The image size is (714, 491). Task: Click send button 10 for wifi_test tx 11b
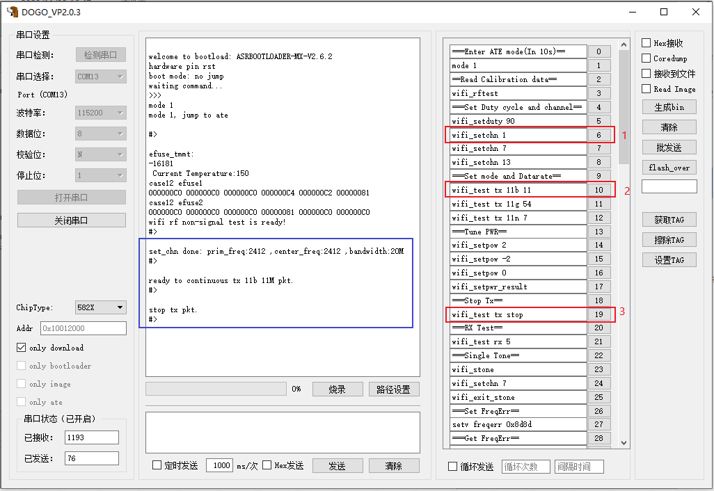click(598, 190)
